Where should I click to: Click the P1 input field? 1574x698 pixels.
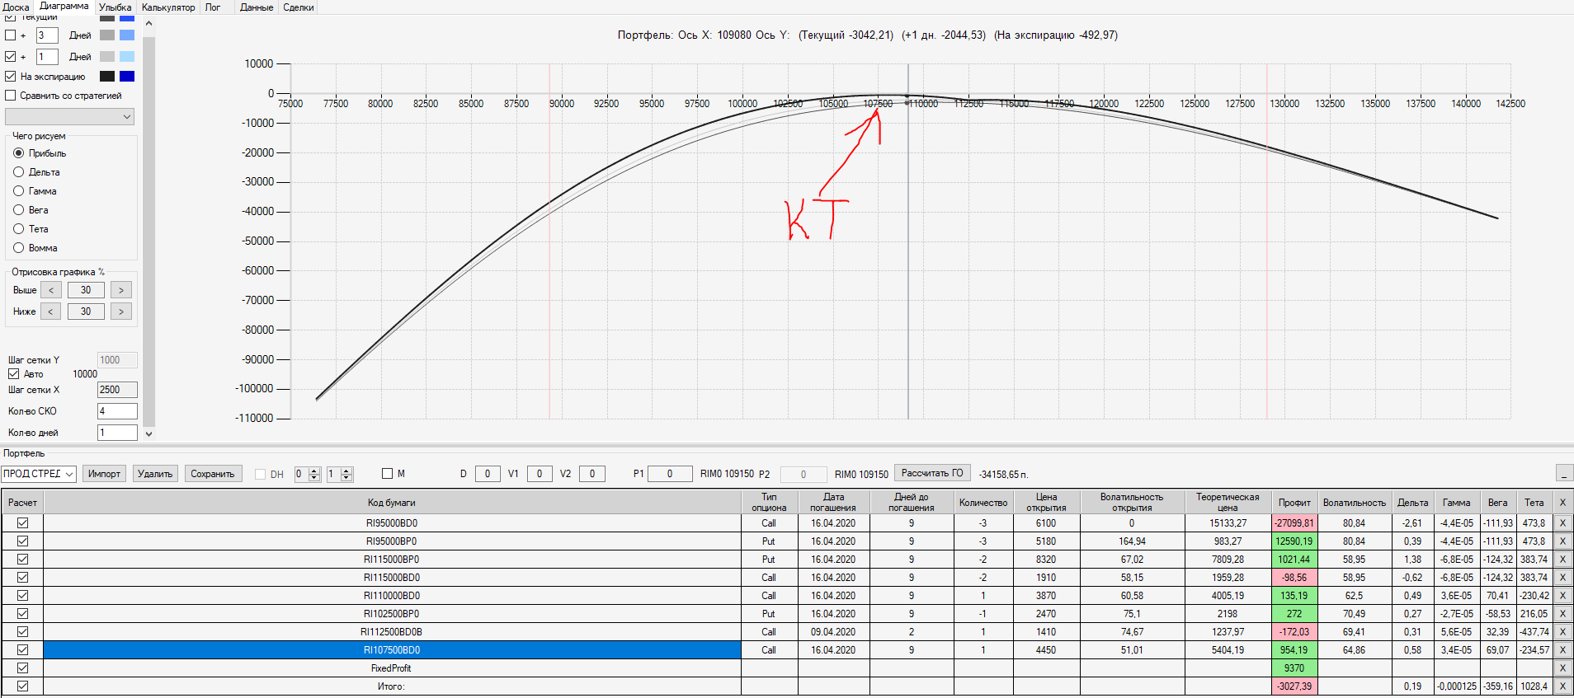[x=670, y=474]
